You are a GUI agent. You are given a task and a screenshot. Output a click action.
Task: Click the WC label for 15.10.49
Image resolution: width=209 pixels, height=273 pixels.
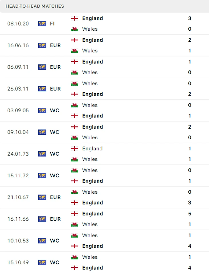(x=54, y=262)
